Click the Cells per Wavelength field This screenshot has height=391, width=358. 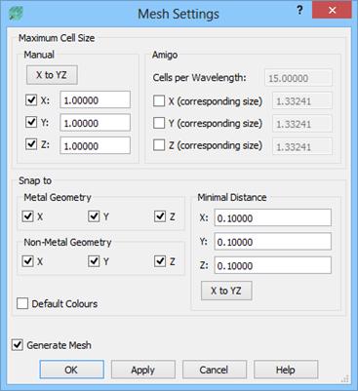click(x=298, y=78)
